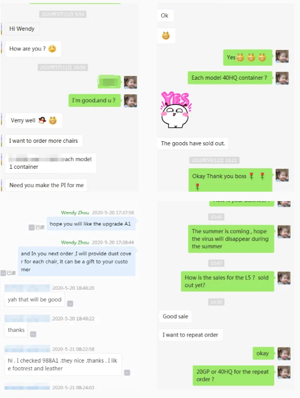Viewport: 300px width, 398px height.
Task: Click the grinning emoji under the "Ok" message
Action: coord(166,36)
